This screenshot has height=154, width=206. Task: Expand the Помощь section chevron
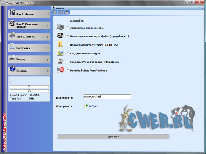[x=47, y=71]
